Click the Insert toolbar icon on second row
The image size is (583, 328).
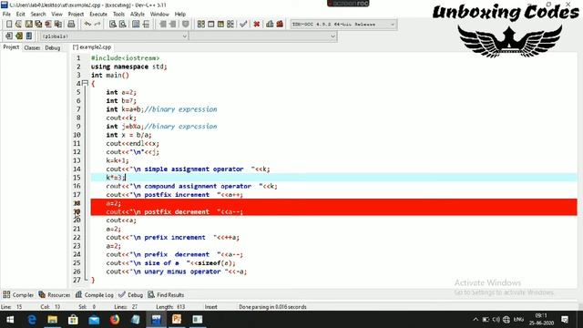pyautogui.click(x=9, y=36)
